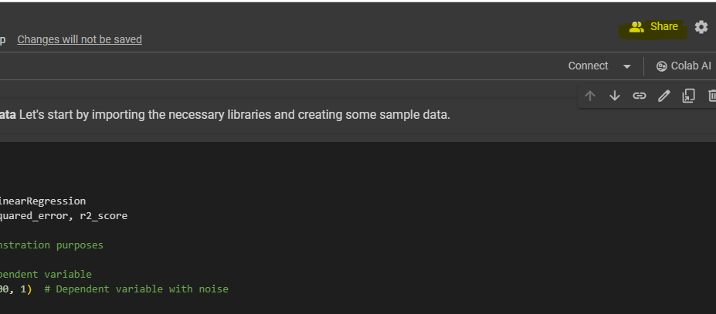Click the 'nstration purposes' comment line

point(52,245)
